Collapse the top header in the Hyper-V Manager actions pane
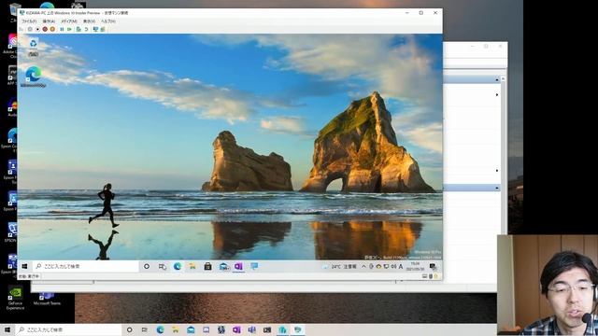The width and height of the screenshot is (598, 336). pyautogui.click(x=496, y=79)
